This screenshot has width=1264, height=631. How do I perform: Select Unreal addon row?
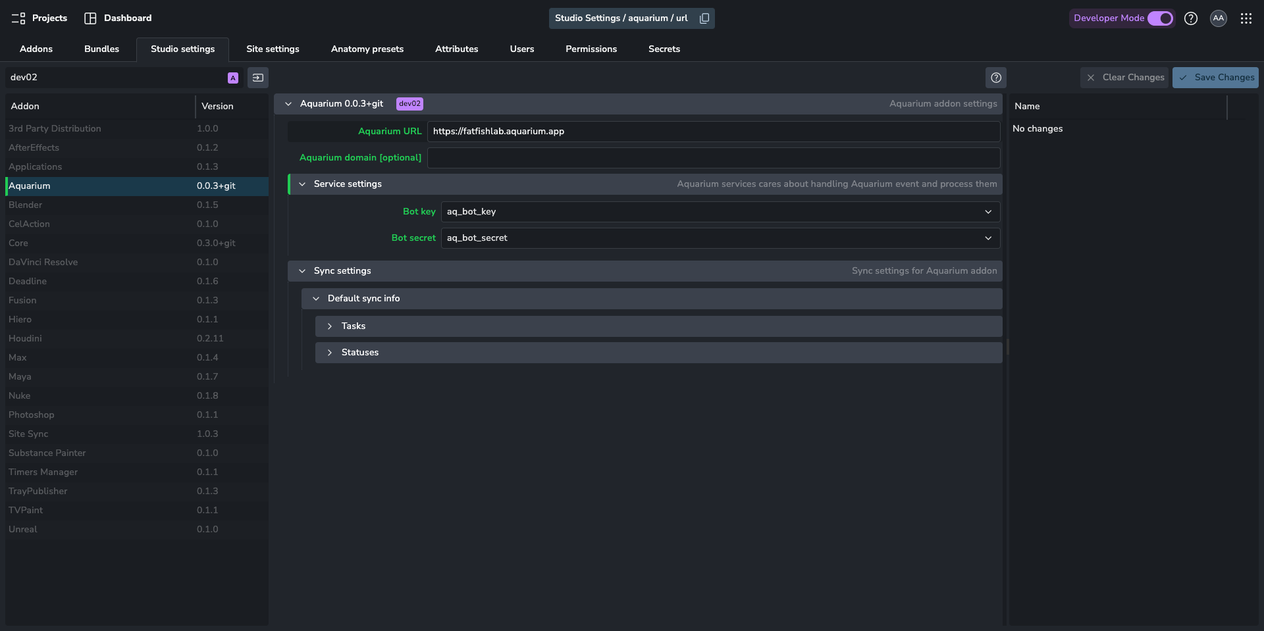tap(137, 530)
